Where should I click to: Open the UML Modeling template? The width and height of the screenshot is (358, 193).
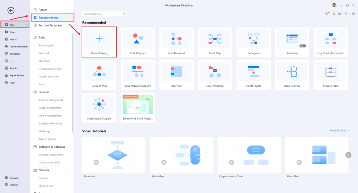215,75
